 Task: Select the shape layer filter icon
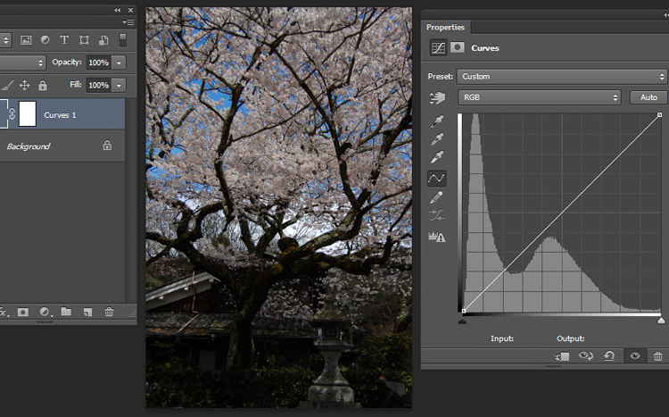[x=84, y=40]
